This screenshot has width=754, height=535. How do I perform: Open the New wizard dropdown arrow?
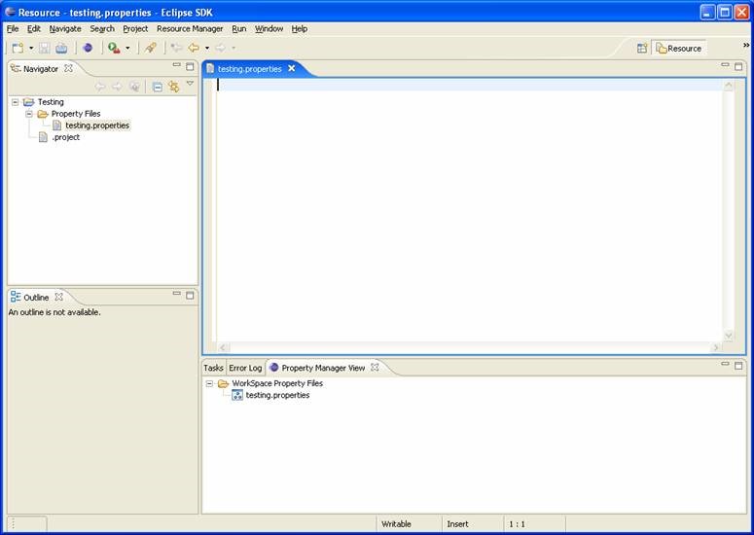(x=31, y=48)
